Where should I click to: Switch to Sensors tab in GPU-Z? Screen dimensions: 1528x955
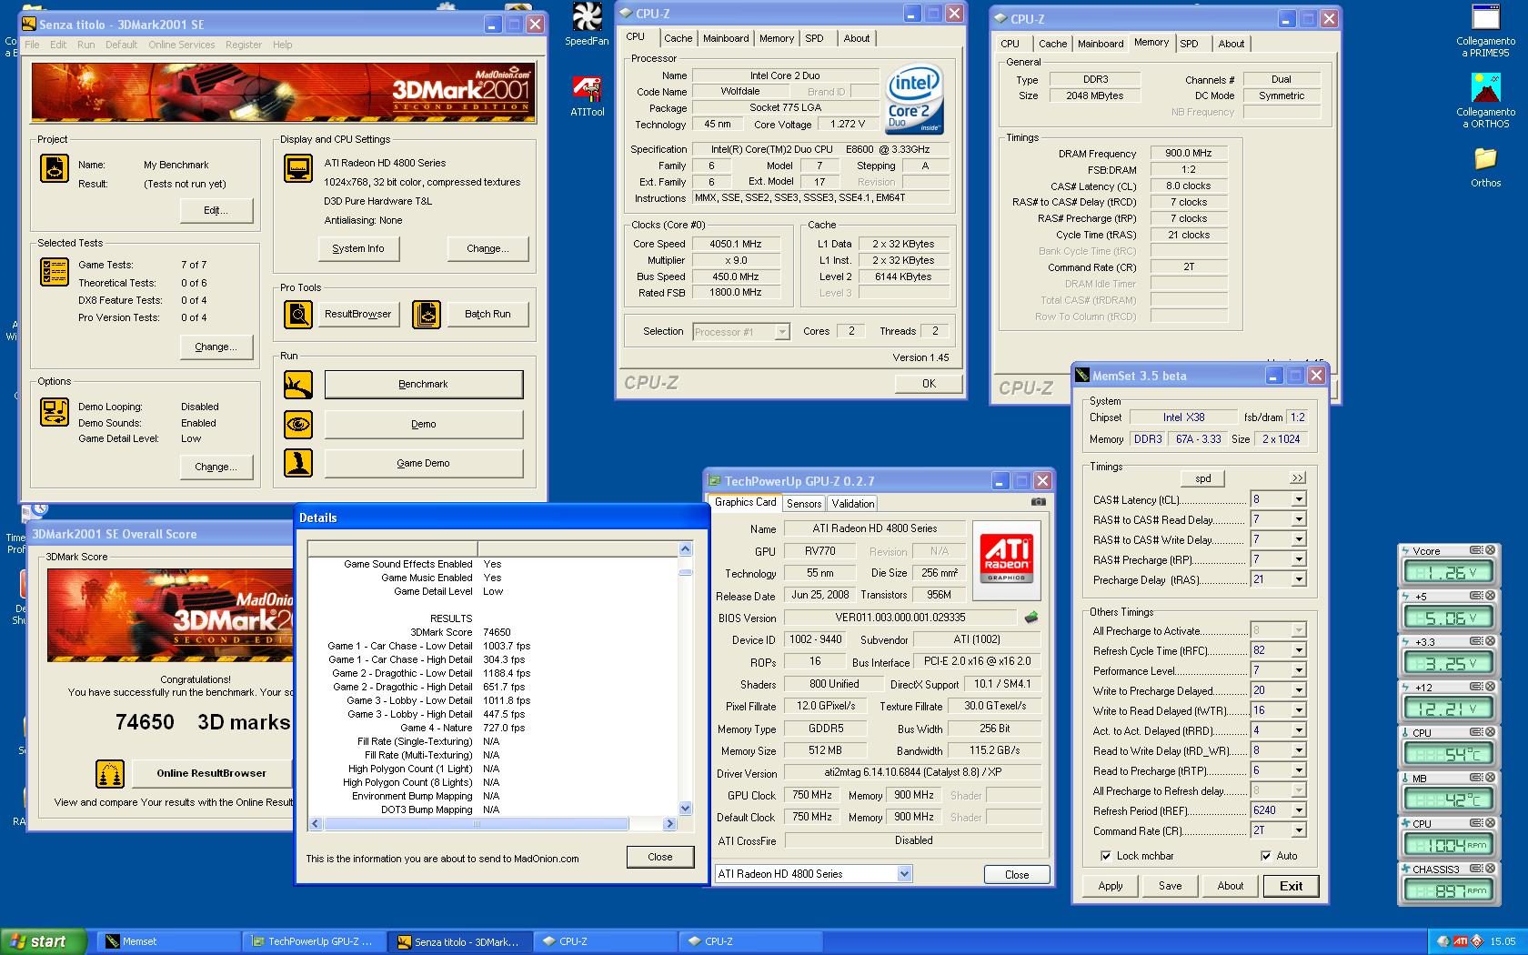point(804,504)
